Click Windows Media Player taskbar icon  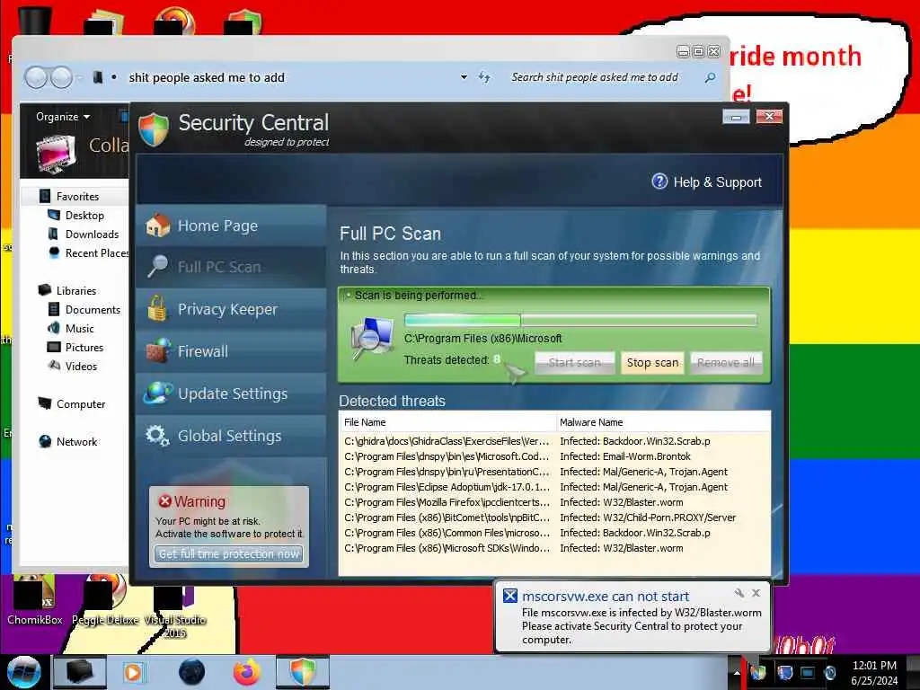133,672
